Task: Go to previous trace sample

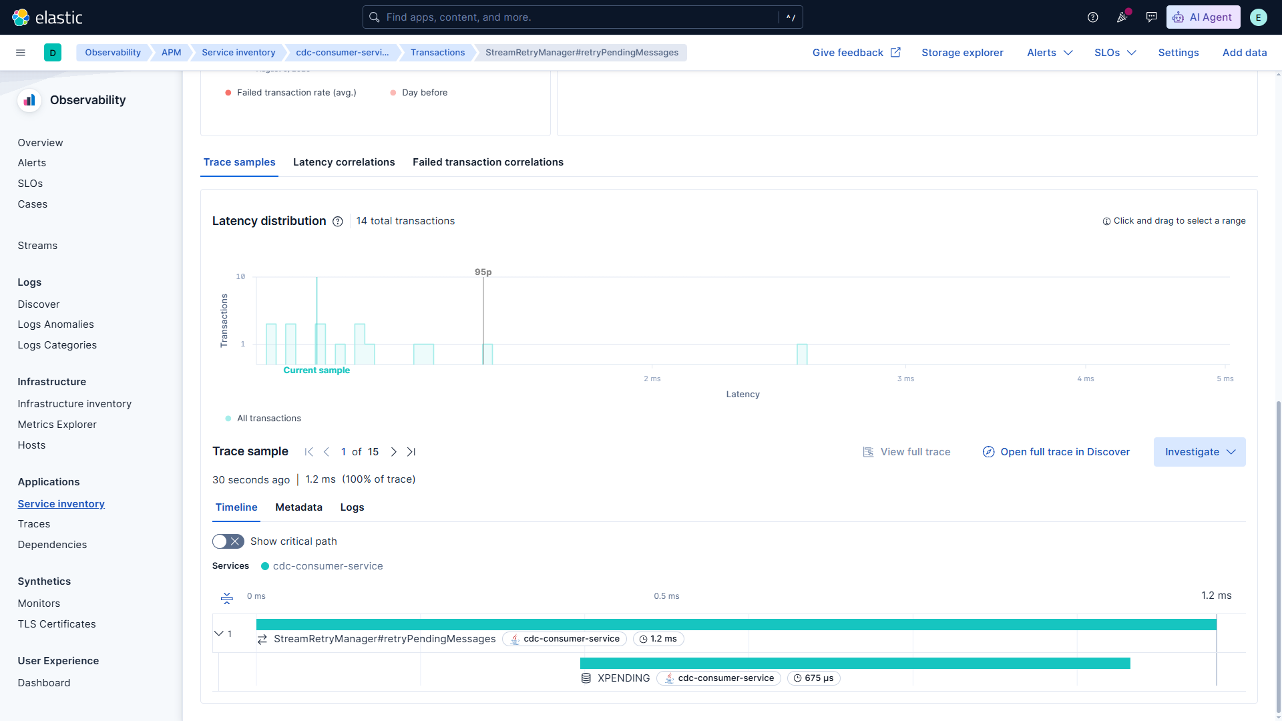Action: coord(327,452)
